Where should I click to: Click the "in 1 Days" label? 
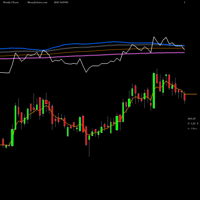(x=192, y=128)
